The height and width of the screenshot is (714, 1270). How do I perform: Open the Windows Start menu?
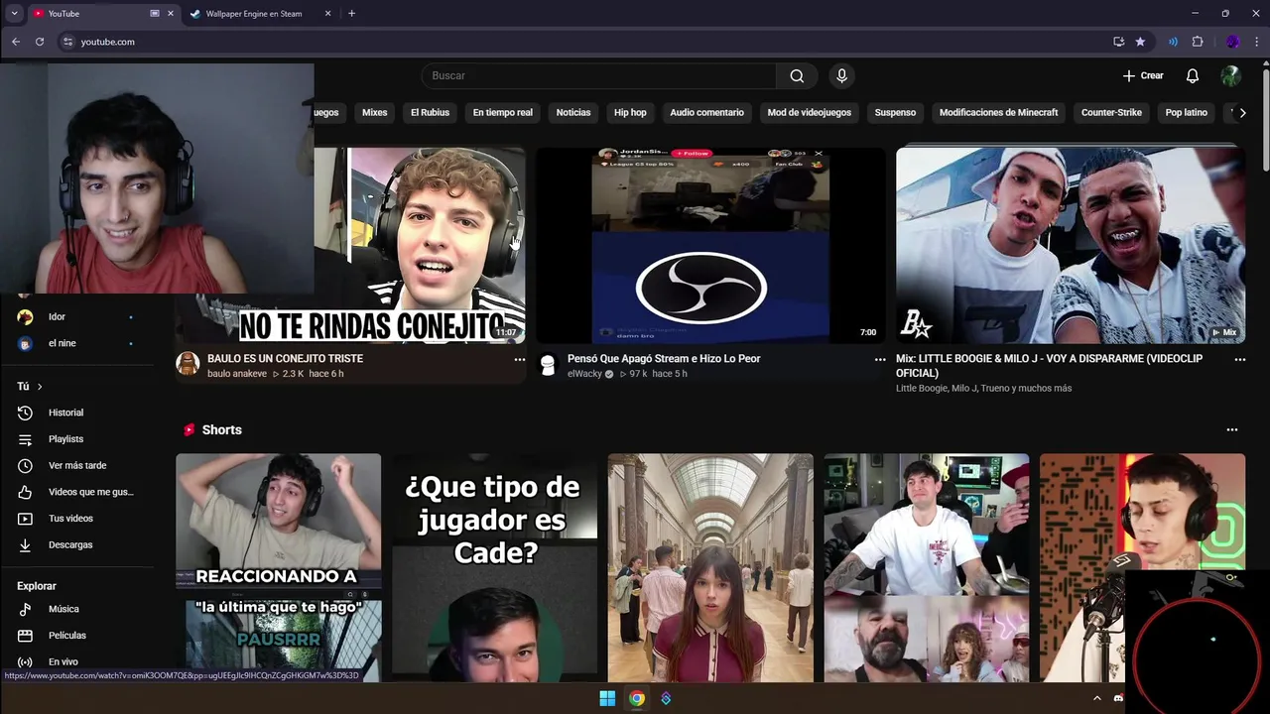pos(607,698)
